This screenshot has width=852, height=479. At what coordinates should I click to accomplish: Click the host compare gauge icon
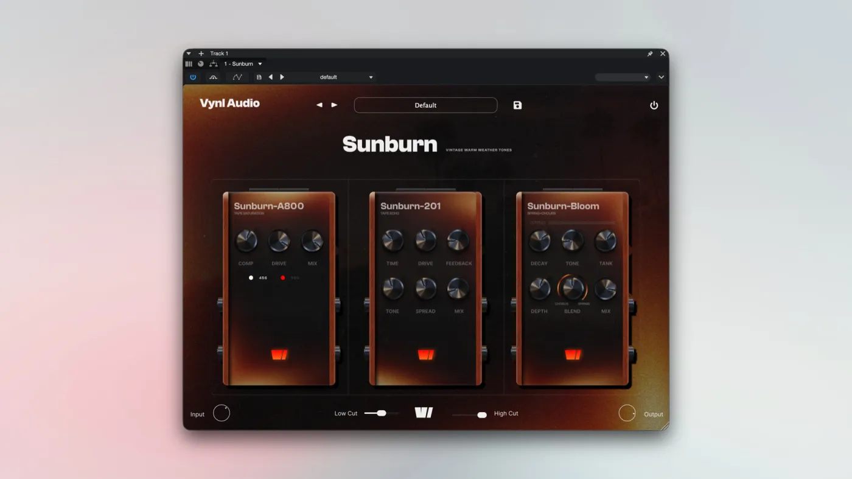point(213,77)
